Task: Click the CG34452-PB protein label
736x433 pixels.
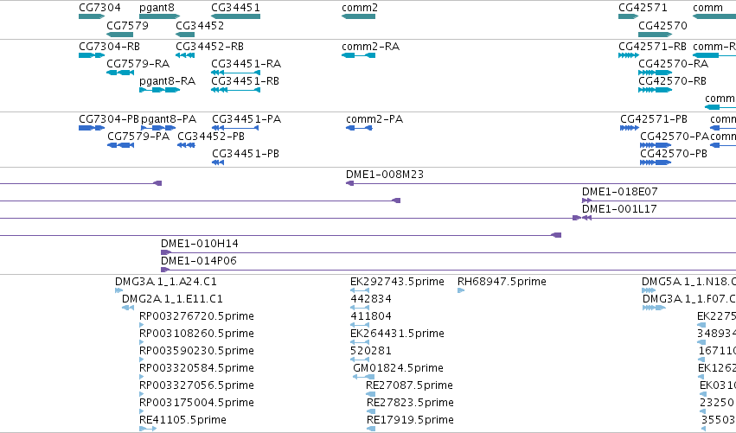Action: click(x=211, y=136)
